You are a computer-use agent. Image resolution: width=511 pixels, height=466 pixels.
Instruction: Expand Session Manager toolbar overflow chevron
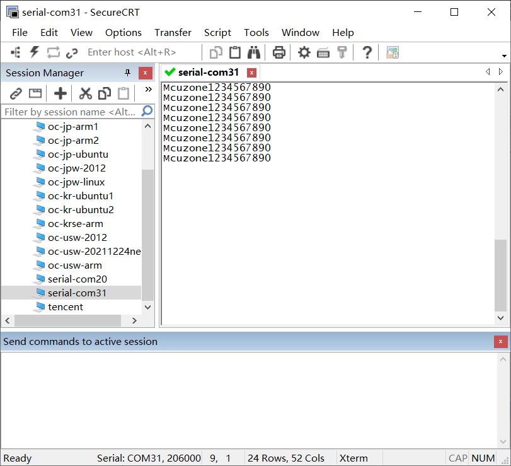click(148, 90)
